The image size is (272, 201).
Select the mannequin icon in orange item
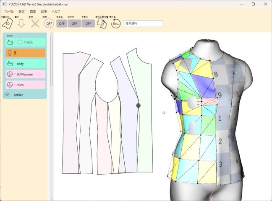[x=10, y=53]
